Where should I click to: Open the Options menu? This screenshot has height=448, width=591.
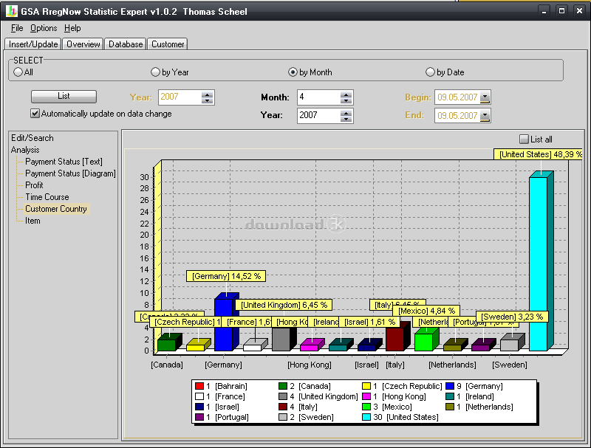tap(44, 28)
